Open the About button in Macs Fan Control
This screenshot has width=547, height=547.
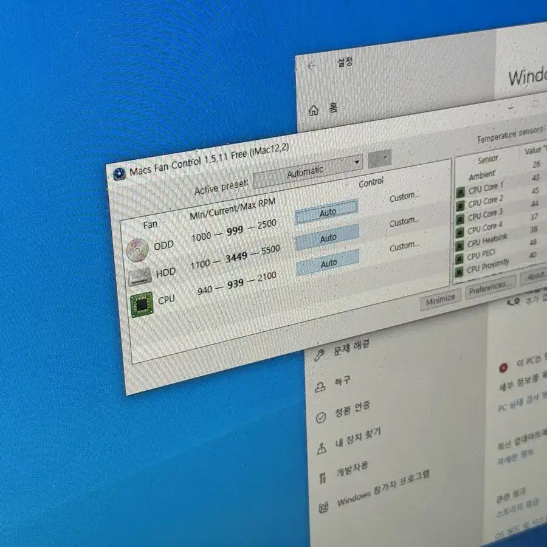(534, 277)
